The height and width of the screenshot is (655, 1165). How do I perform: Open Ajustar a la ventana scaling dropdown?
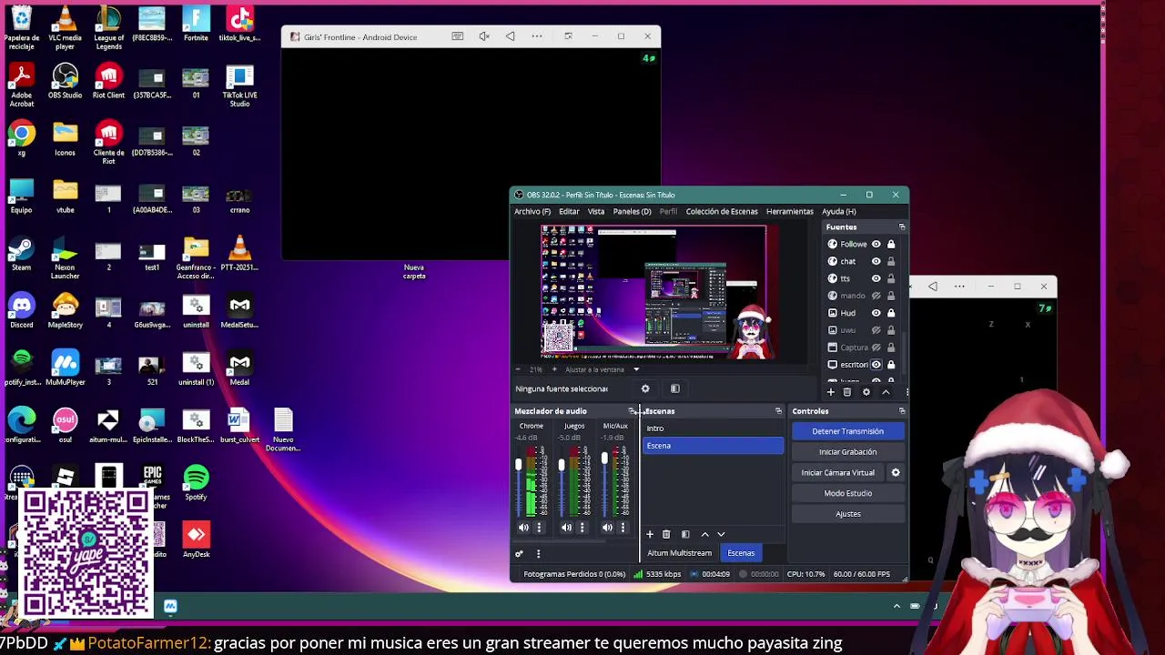click(603, 369)
